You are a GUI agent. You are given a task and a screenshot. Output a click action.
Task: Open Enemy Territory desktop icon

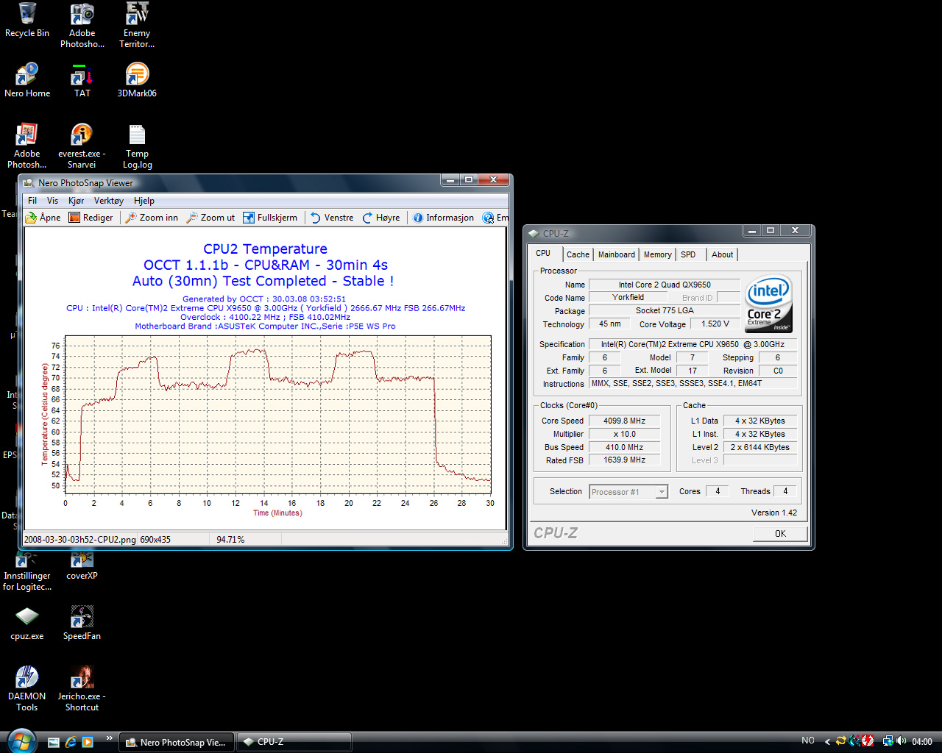[x=137, y=26]
